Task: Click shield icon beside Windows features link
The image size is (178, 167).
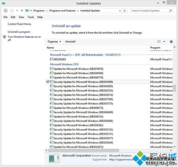Action: pyautogui.click(x=4, y=37)
